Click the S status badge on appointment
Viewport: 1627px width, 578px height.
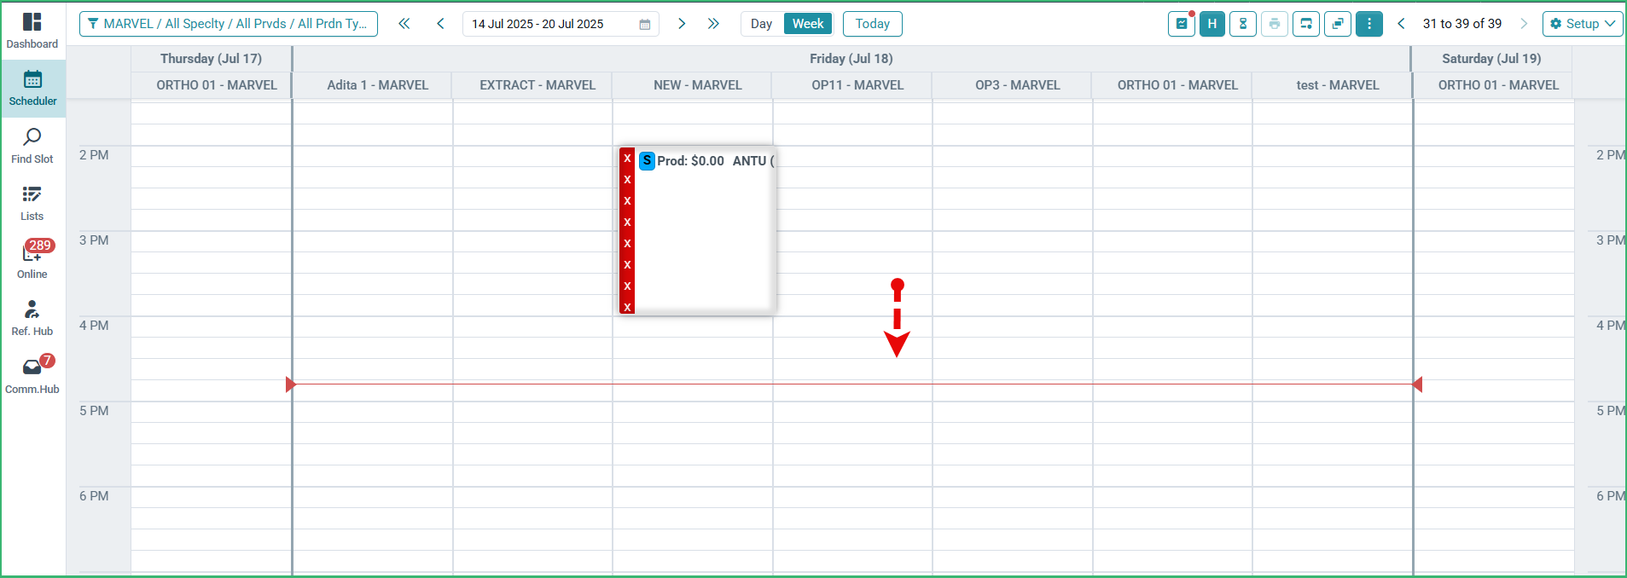647,160
